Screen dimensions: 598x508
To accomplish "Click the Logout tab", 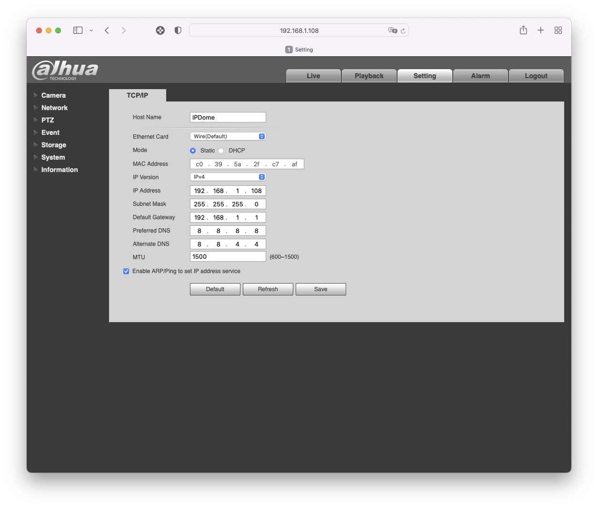I will point(536,76).
